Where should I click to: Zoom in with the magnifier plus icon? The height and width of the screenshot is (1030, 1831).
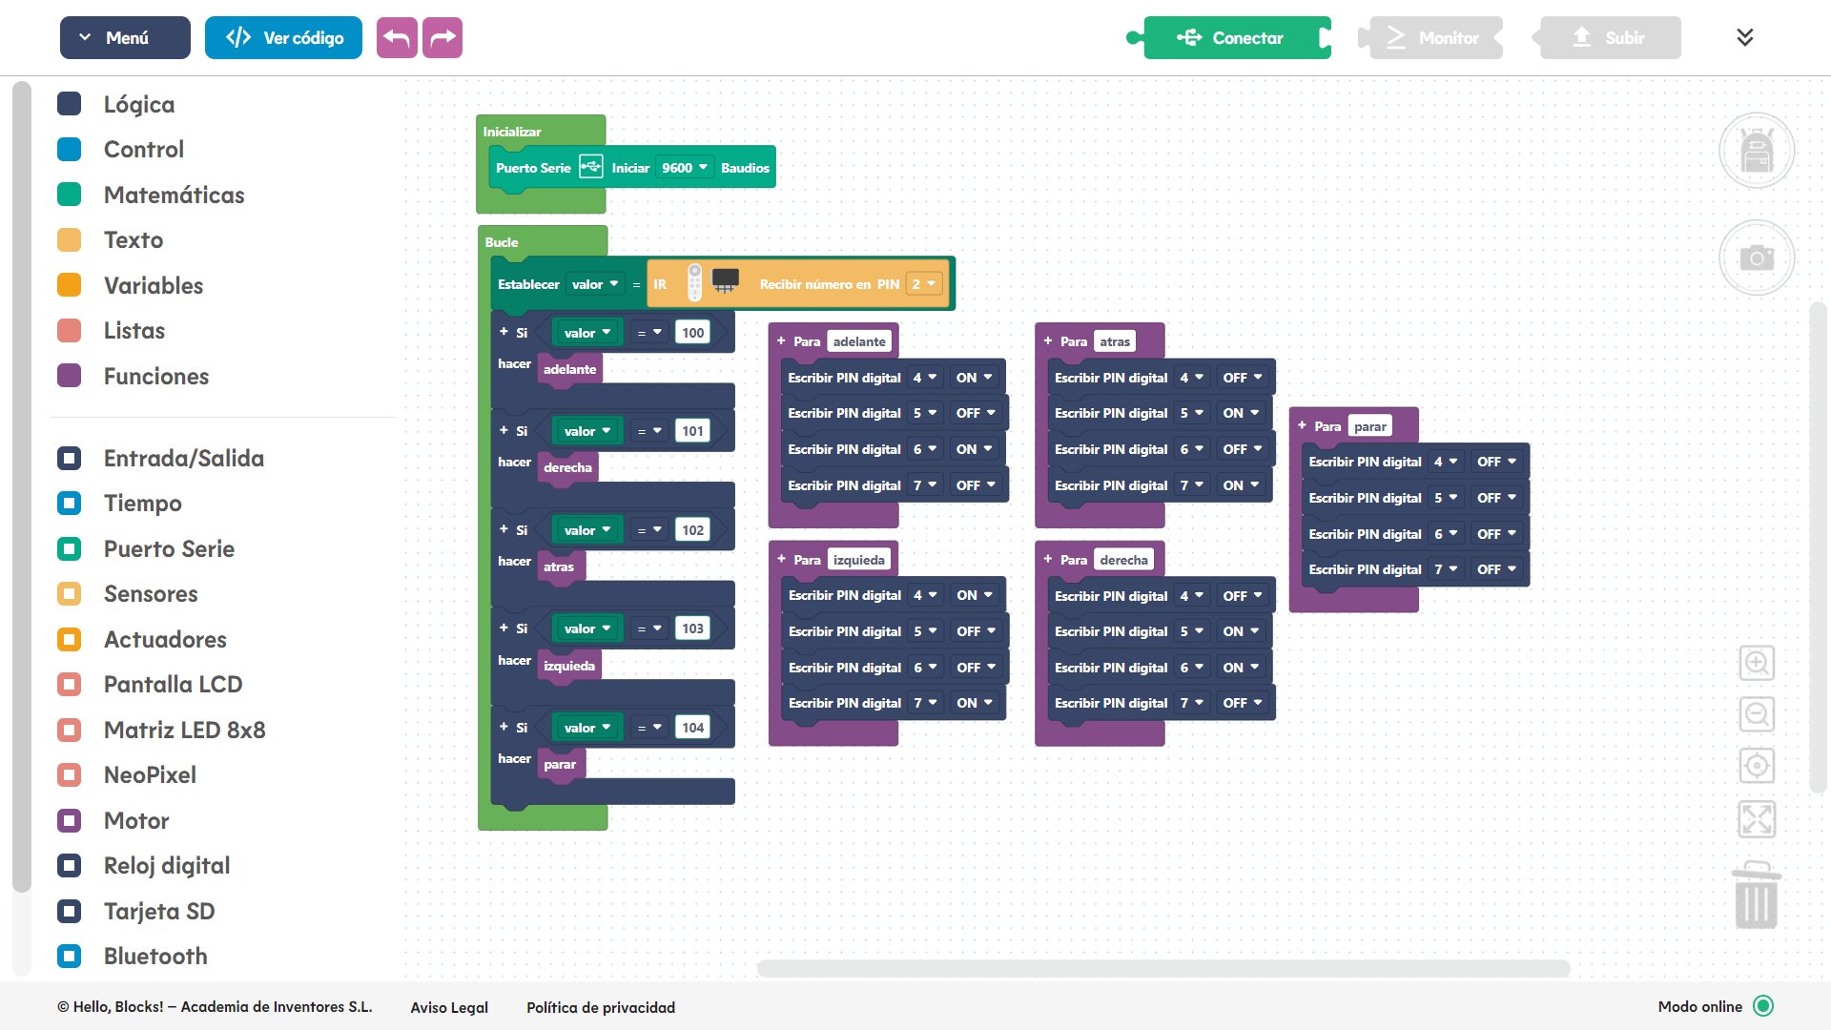(x=1756, y=662)
